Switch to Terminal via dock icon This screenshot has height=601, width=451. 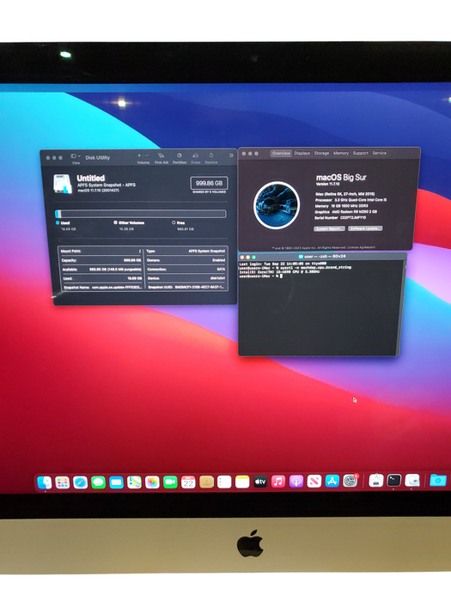pyautogui.click(x=393, y=480)
